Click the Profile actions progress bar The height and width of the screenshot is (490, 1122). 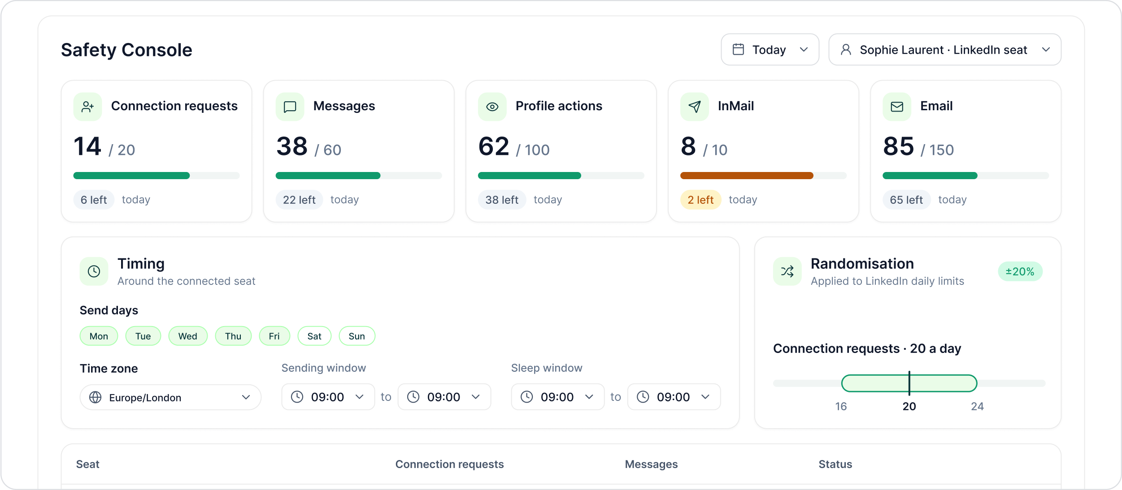coord(561,176)
